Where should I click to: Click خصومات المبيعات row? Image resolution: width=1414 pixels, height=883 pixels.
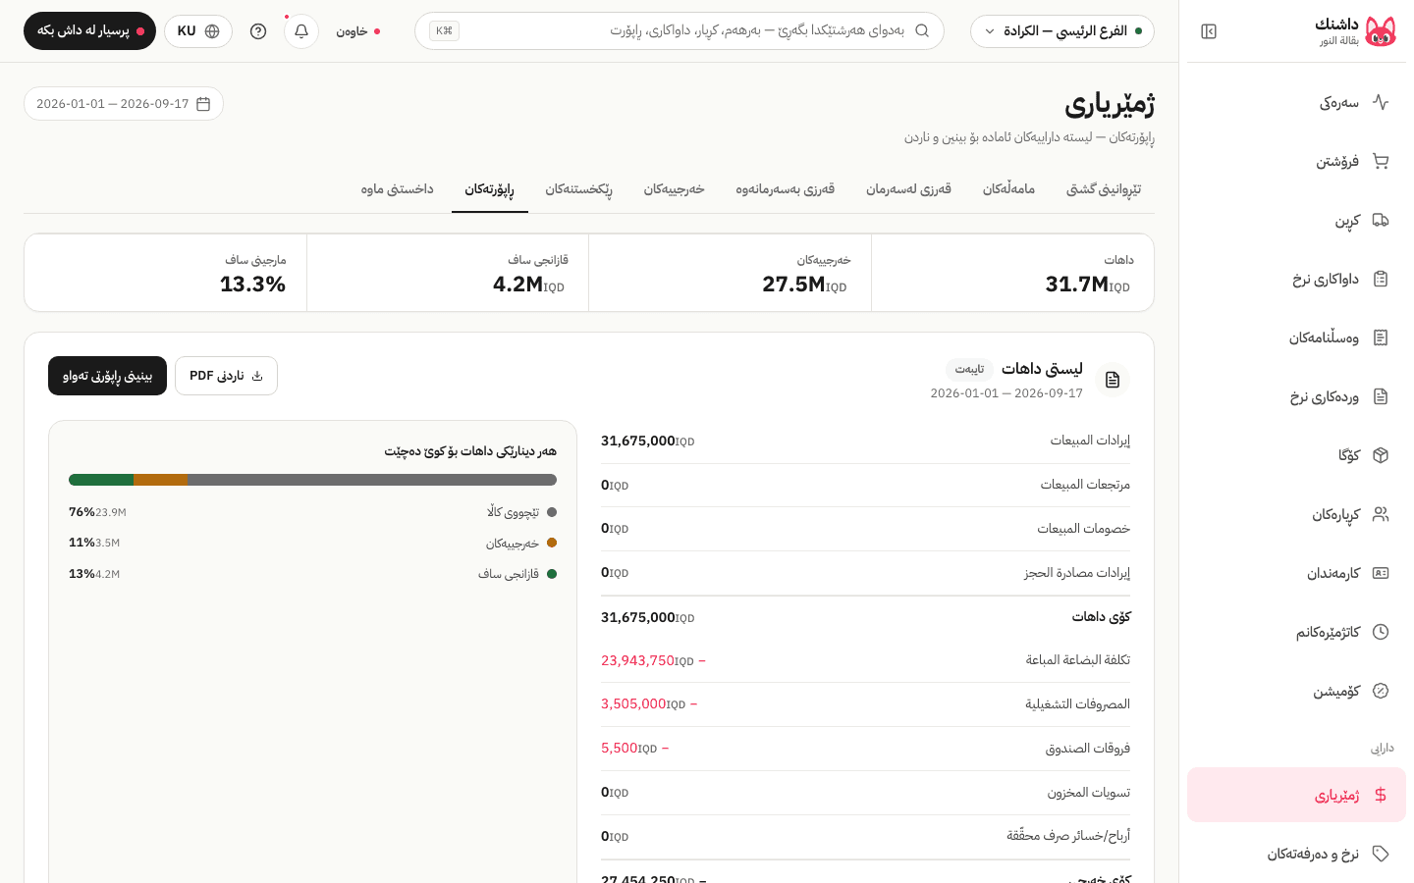[865, 529]
